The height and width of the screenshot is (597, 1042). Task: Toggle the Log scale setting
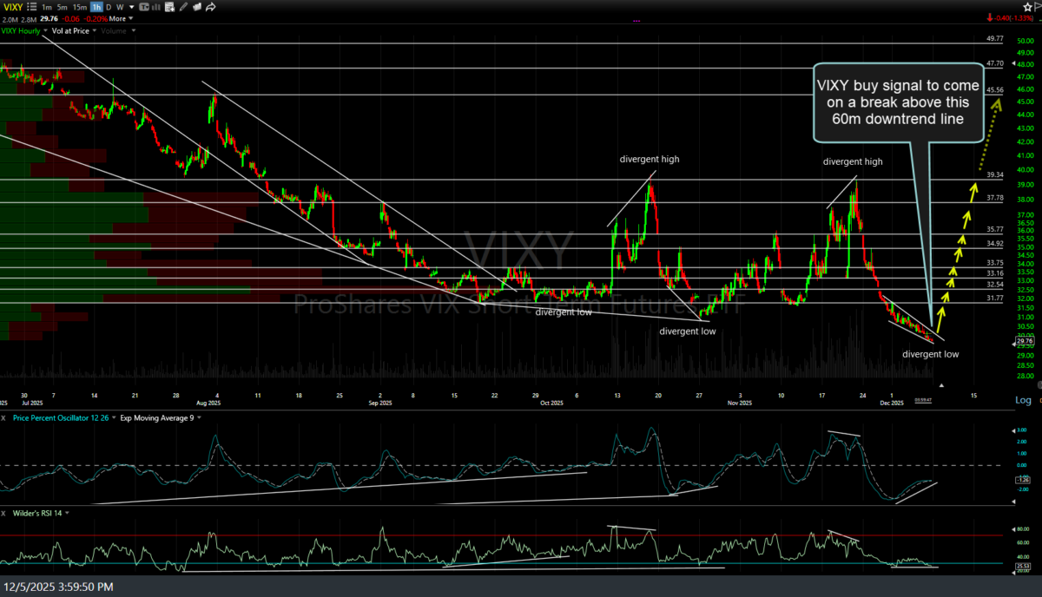click(x=1023, y=400)
